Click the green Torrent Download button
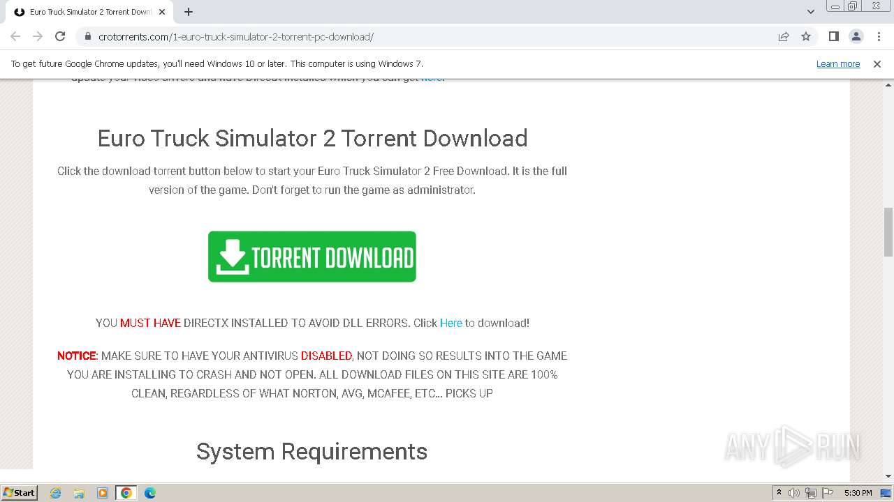 tap(312, 257)
